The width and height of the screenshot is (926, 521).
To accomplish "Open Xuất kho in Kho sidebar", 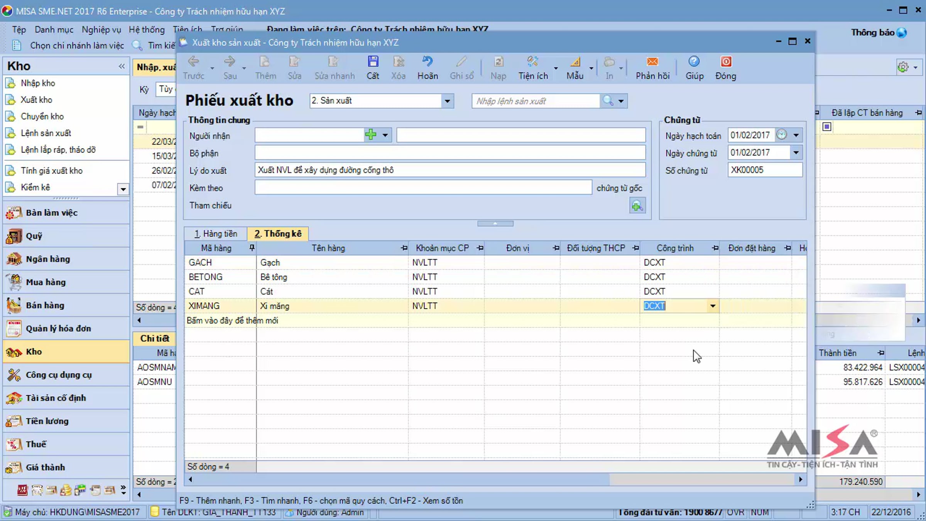I will click(36, 100).
